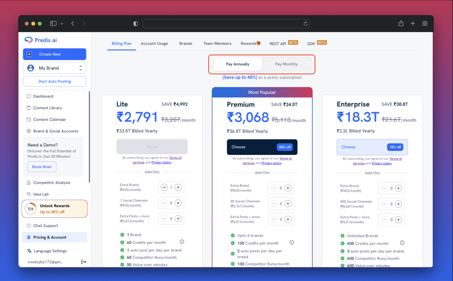Screen dimensions: 453x281
Task: Increase Premium Extra Brand quantity
Action: tap(288, 188)
